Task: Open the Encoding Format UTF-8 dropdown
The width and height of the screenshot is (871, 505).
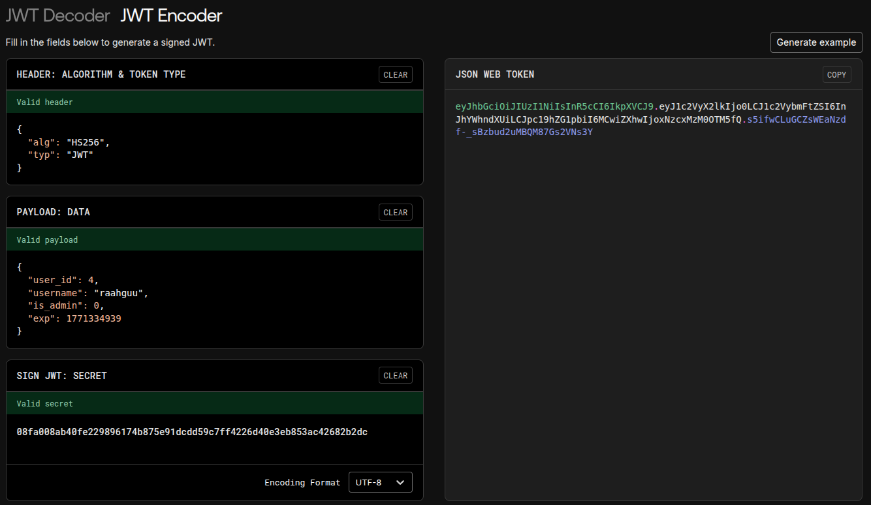Action: tap(380, 483)
